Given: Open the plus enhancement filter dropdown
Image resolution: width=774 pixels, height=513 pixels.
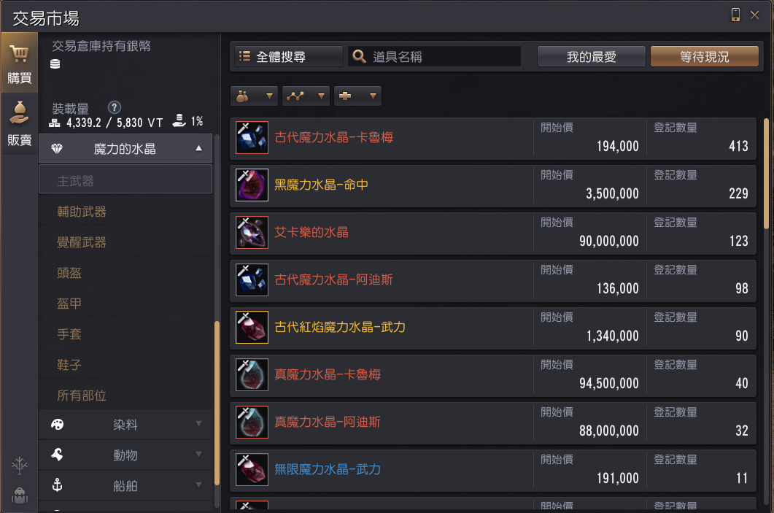Looking at the screenshot, I should (x=357, y=96).
